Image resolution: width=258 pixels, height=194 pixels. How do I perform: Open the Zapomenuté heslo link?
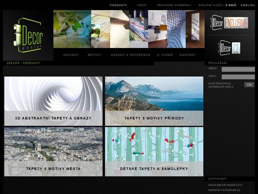221,87
